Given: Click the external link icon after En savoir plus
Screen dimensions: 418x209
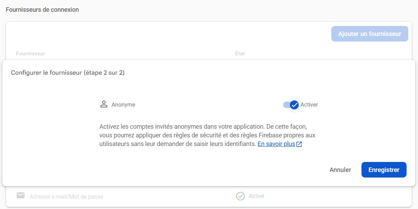Looking at the screenshot, I should tap(299, 144).
